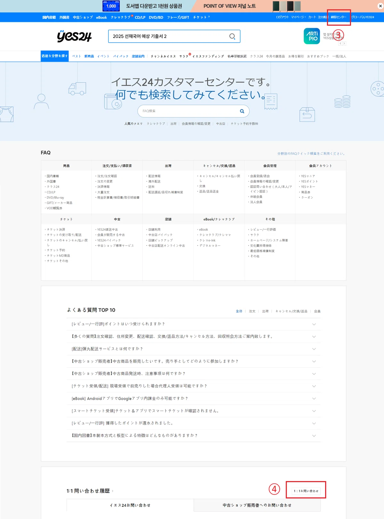Screen dimensions: 384x519
Task: Open FAQ item 大量注文
Action: coord(103,192)
